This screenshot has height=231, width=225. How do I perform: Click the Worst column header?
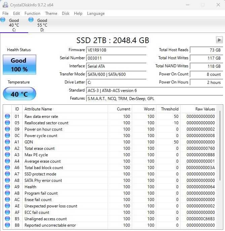pyautogui.click(x=144, y=109)
